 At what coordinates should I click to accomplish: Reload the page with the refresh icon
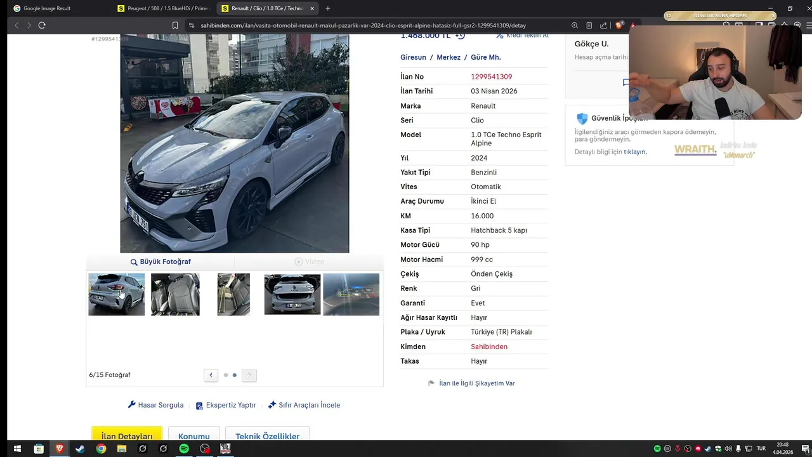tap(42, 25)
